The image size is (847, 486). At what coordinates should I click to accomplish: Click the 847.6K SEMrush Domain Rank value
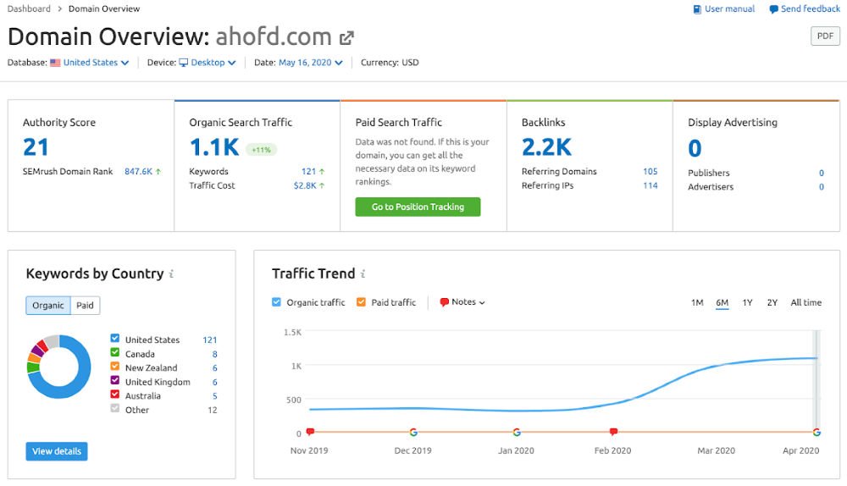(x=138, y=172)
